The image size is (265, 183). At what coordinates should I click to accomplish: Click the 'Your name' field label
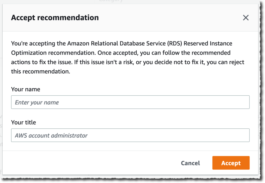point(25,89)
